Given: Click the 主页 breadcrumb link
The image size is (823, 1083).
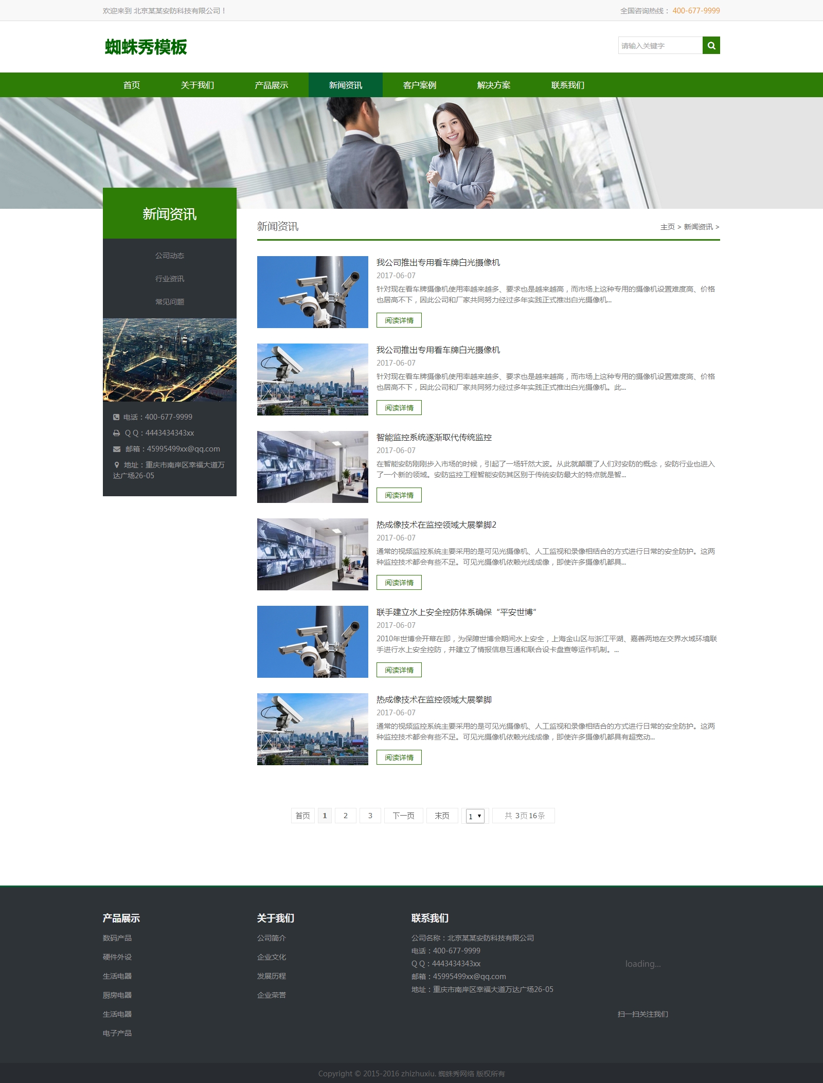Looking at the screenshot, I should 667,227.
